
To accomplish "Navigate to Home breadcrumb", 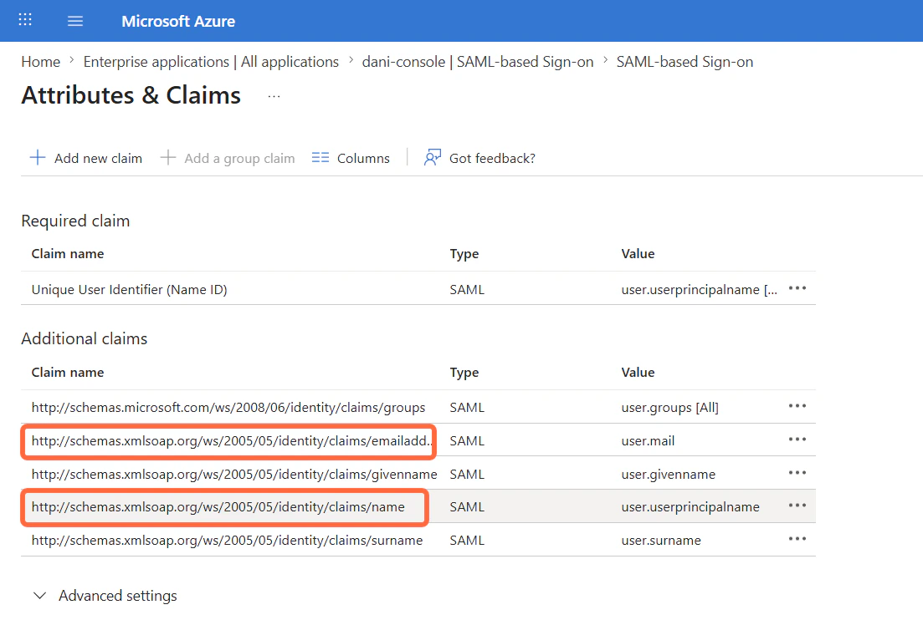I will tap(41, 62).
